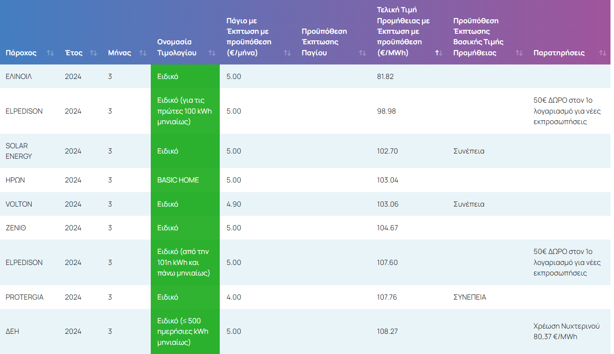Select the ΗΡΩΝ provider cell
Screen dimensions: 614x354
click(15, 180)
